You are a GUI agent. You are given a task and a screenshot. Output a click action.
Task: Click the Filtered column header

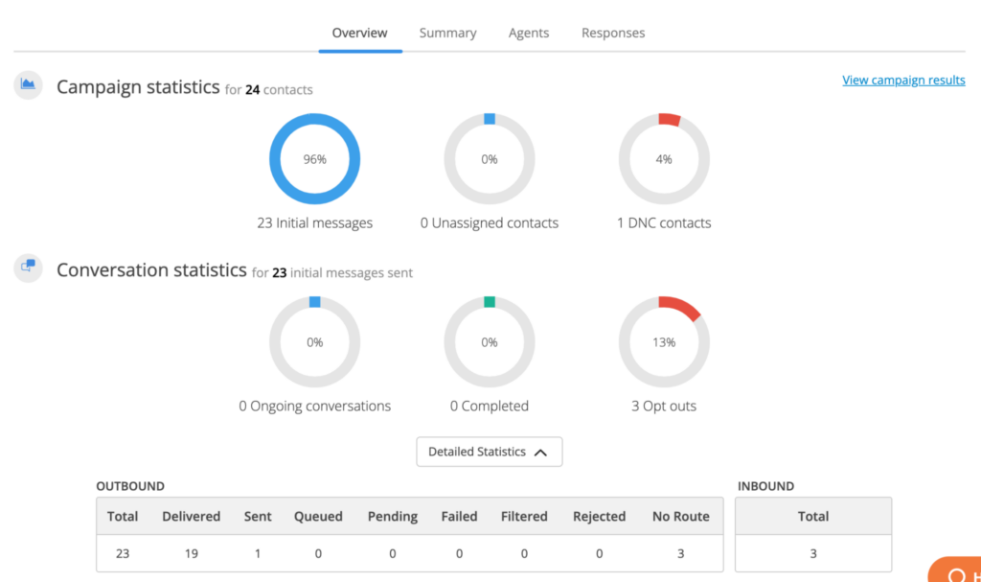[x=524, y=516]
